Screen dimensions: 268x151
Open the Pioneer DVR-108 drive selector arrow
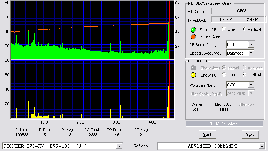click(x=119, y=146)
